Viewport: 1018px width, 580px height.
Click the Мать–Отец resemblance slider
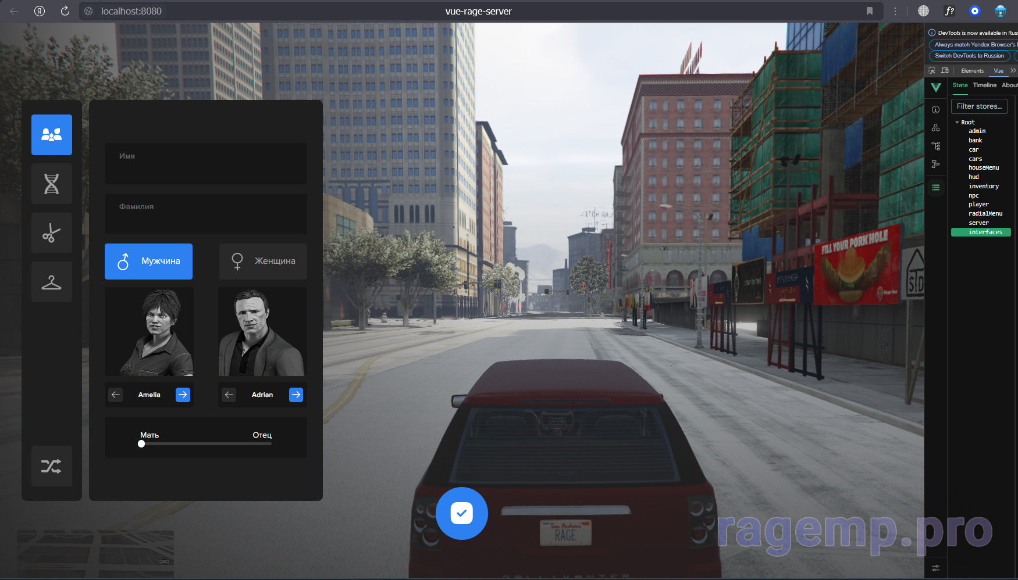[206, 444]
